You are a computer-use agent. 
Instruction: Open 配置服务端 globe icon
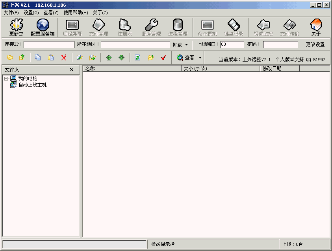43,25
